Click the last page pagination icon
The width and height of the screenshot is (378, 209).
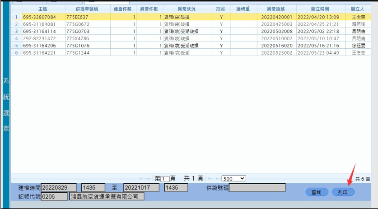point(217,179)
